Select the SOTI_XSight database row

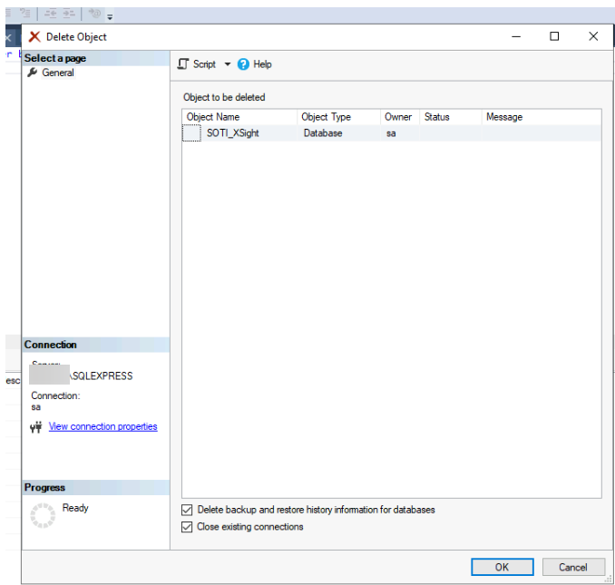pyautogui.click(x=392, y=133)
